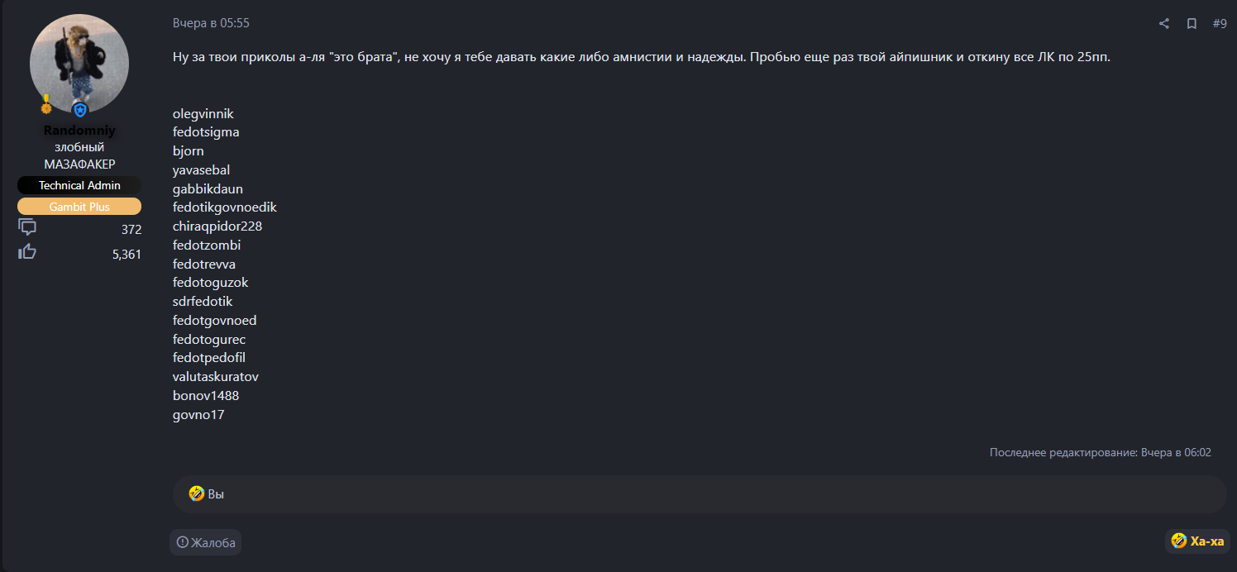The height and width of the screenshot is (572, 1237).
Task: Report the post with the Жалоба button
Action: (x=206, y=542)
